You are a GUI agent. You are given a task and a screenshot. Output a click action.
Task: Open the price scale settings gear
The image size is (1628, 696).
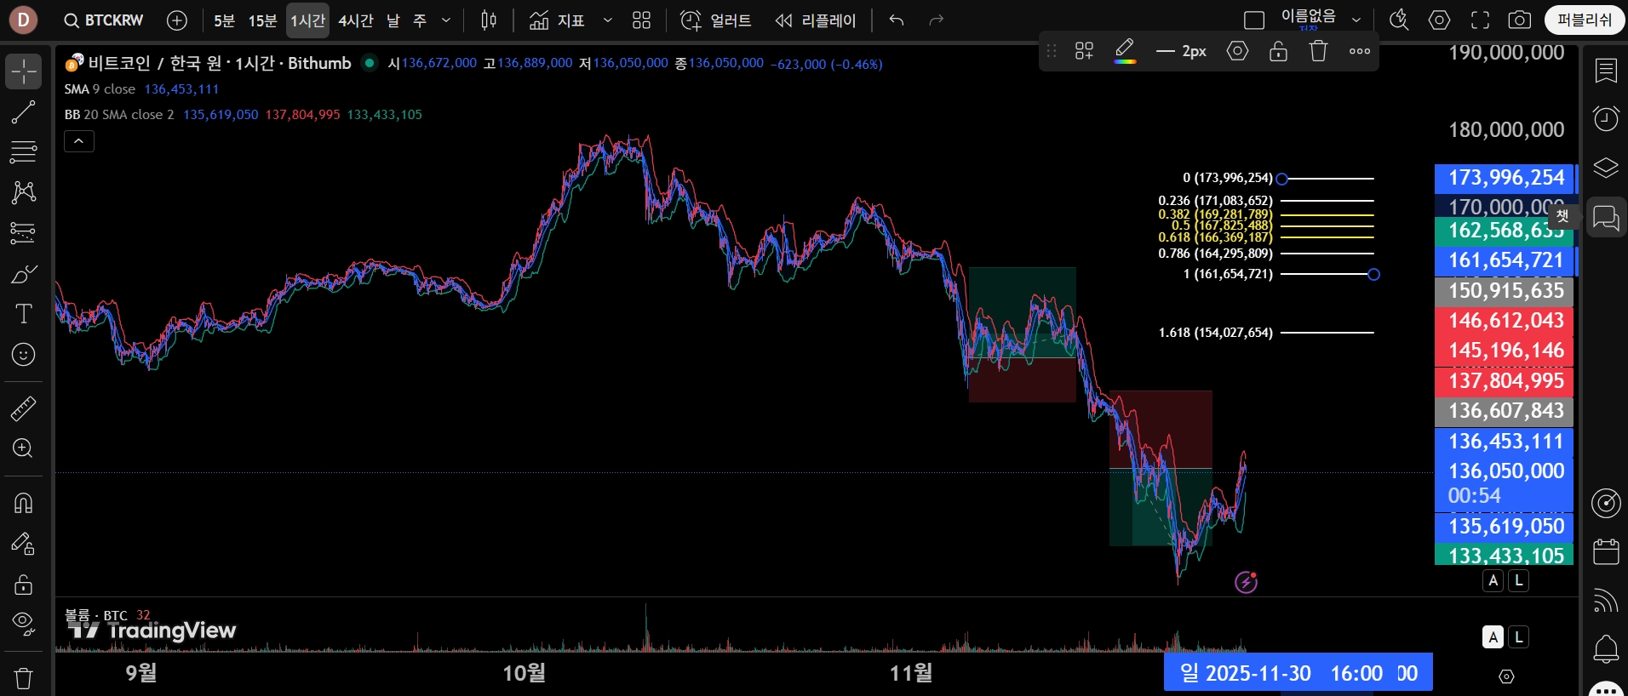click(1506, 676)
